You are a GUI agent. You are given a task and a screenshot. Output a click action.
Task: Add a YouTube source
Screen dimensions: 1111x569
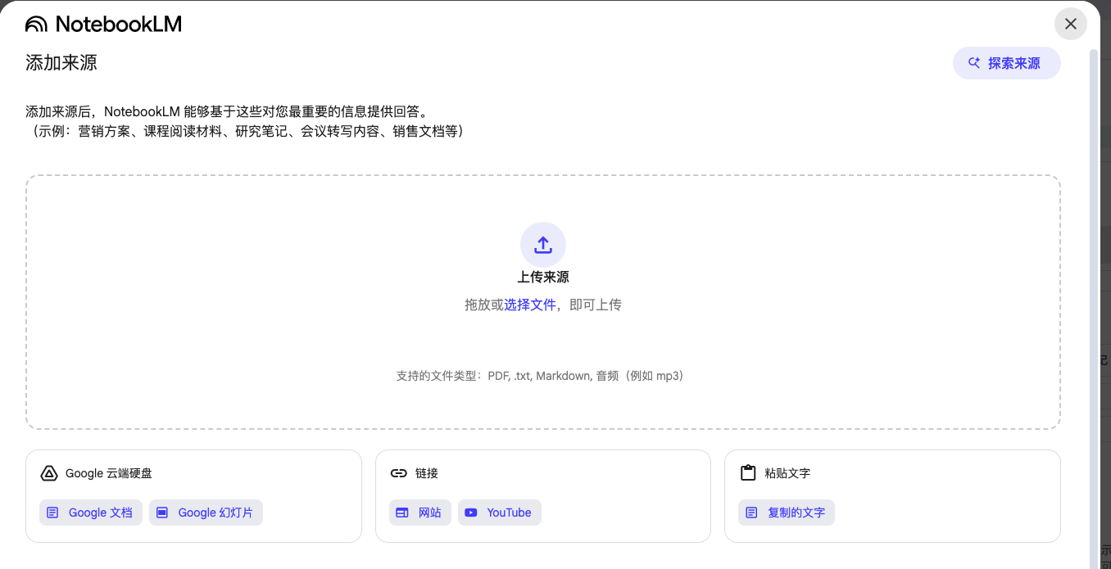[x=499, y=513]
